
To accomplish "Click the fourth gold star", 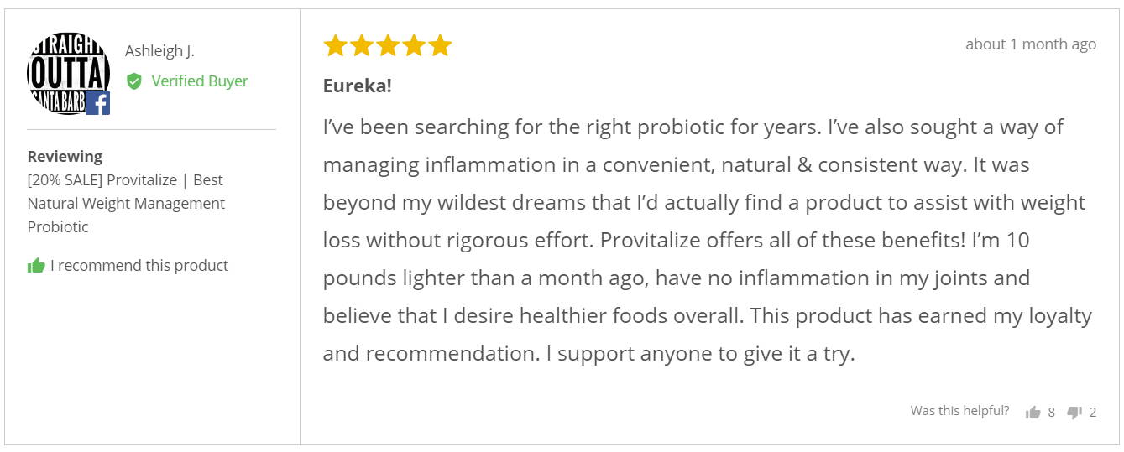I will tap(414, 45).
